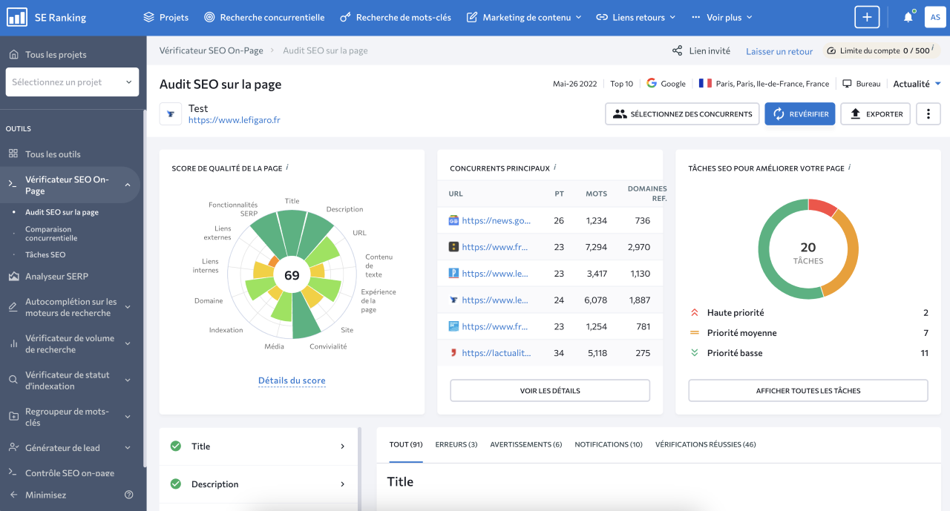Expand the Title check row
The image size is (950, 511).
tap(259, 446)
